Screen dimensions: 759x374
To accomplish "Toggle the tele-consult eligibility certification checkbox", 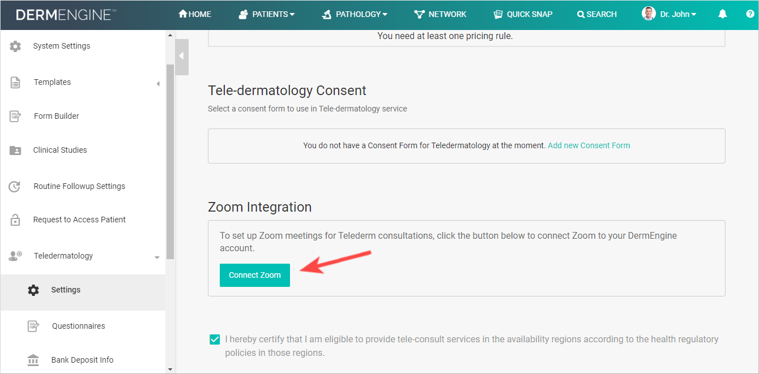I will pyautogui.click(x=215, y=339).
